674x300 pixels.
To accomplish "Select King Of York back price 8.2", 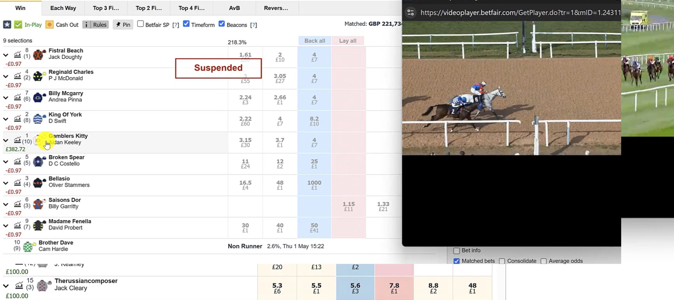I will coord(314,121).
